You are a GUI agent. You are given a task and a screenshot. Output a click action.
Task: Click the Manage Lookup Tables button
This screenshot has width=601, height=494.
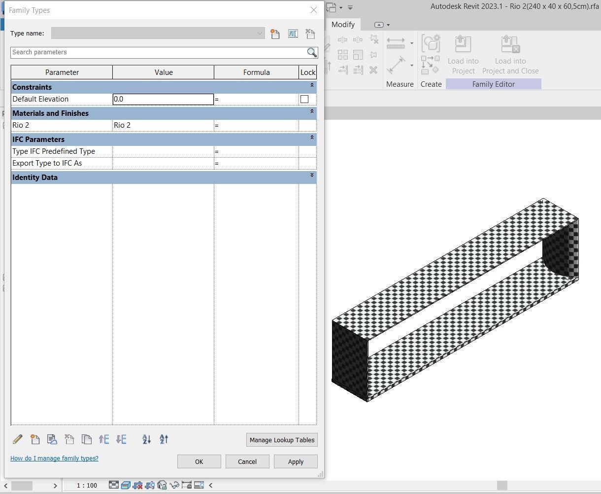click(x=282, y=440)
